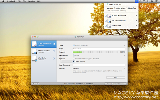The image size is (160, 100).
Task: Click XCode DerivedData drive icon in sidebar
Action: click(34, 44)
